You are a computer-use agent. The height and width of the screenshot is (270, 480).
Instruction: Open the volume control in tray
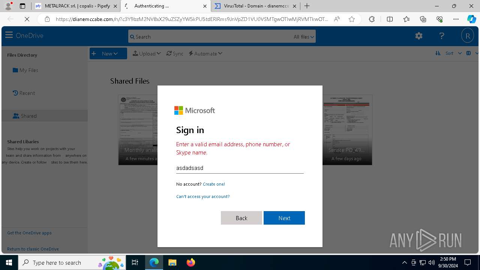coord(432,262)
